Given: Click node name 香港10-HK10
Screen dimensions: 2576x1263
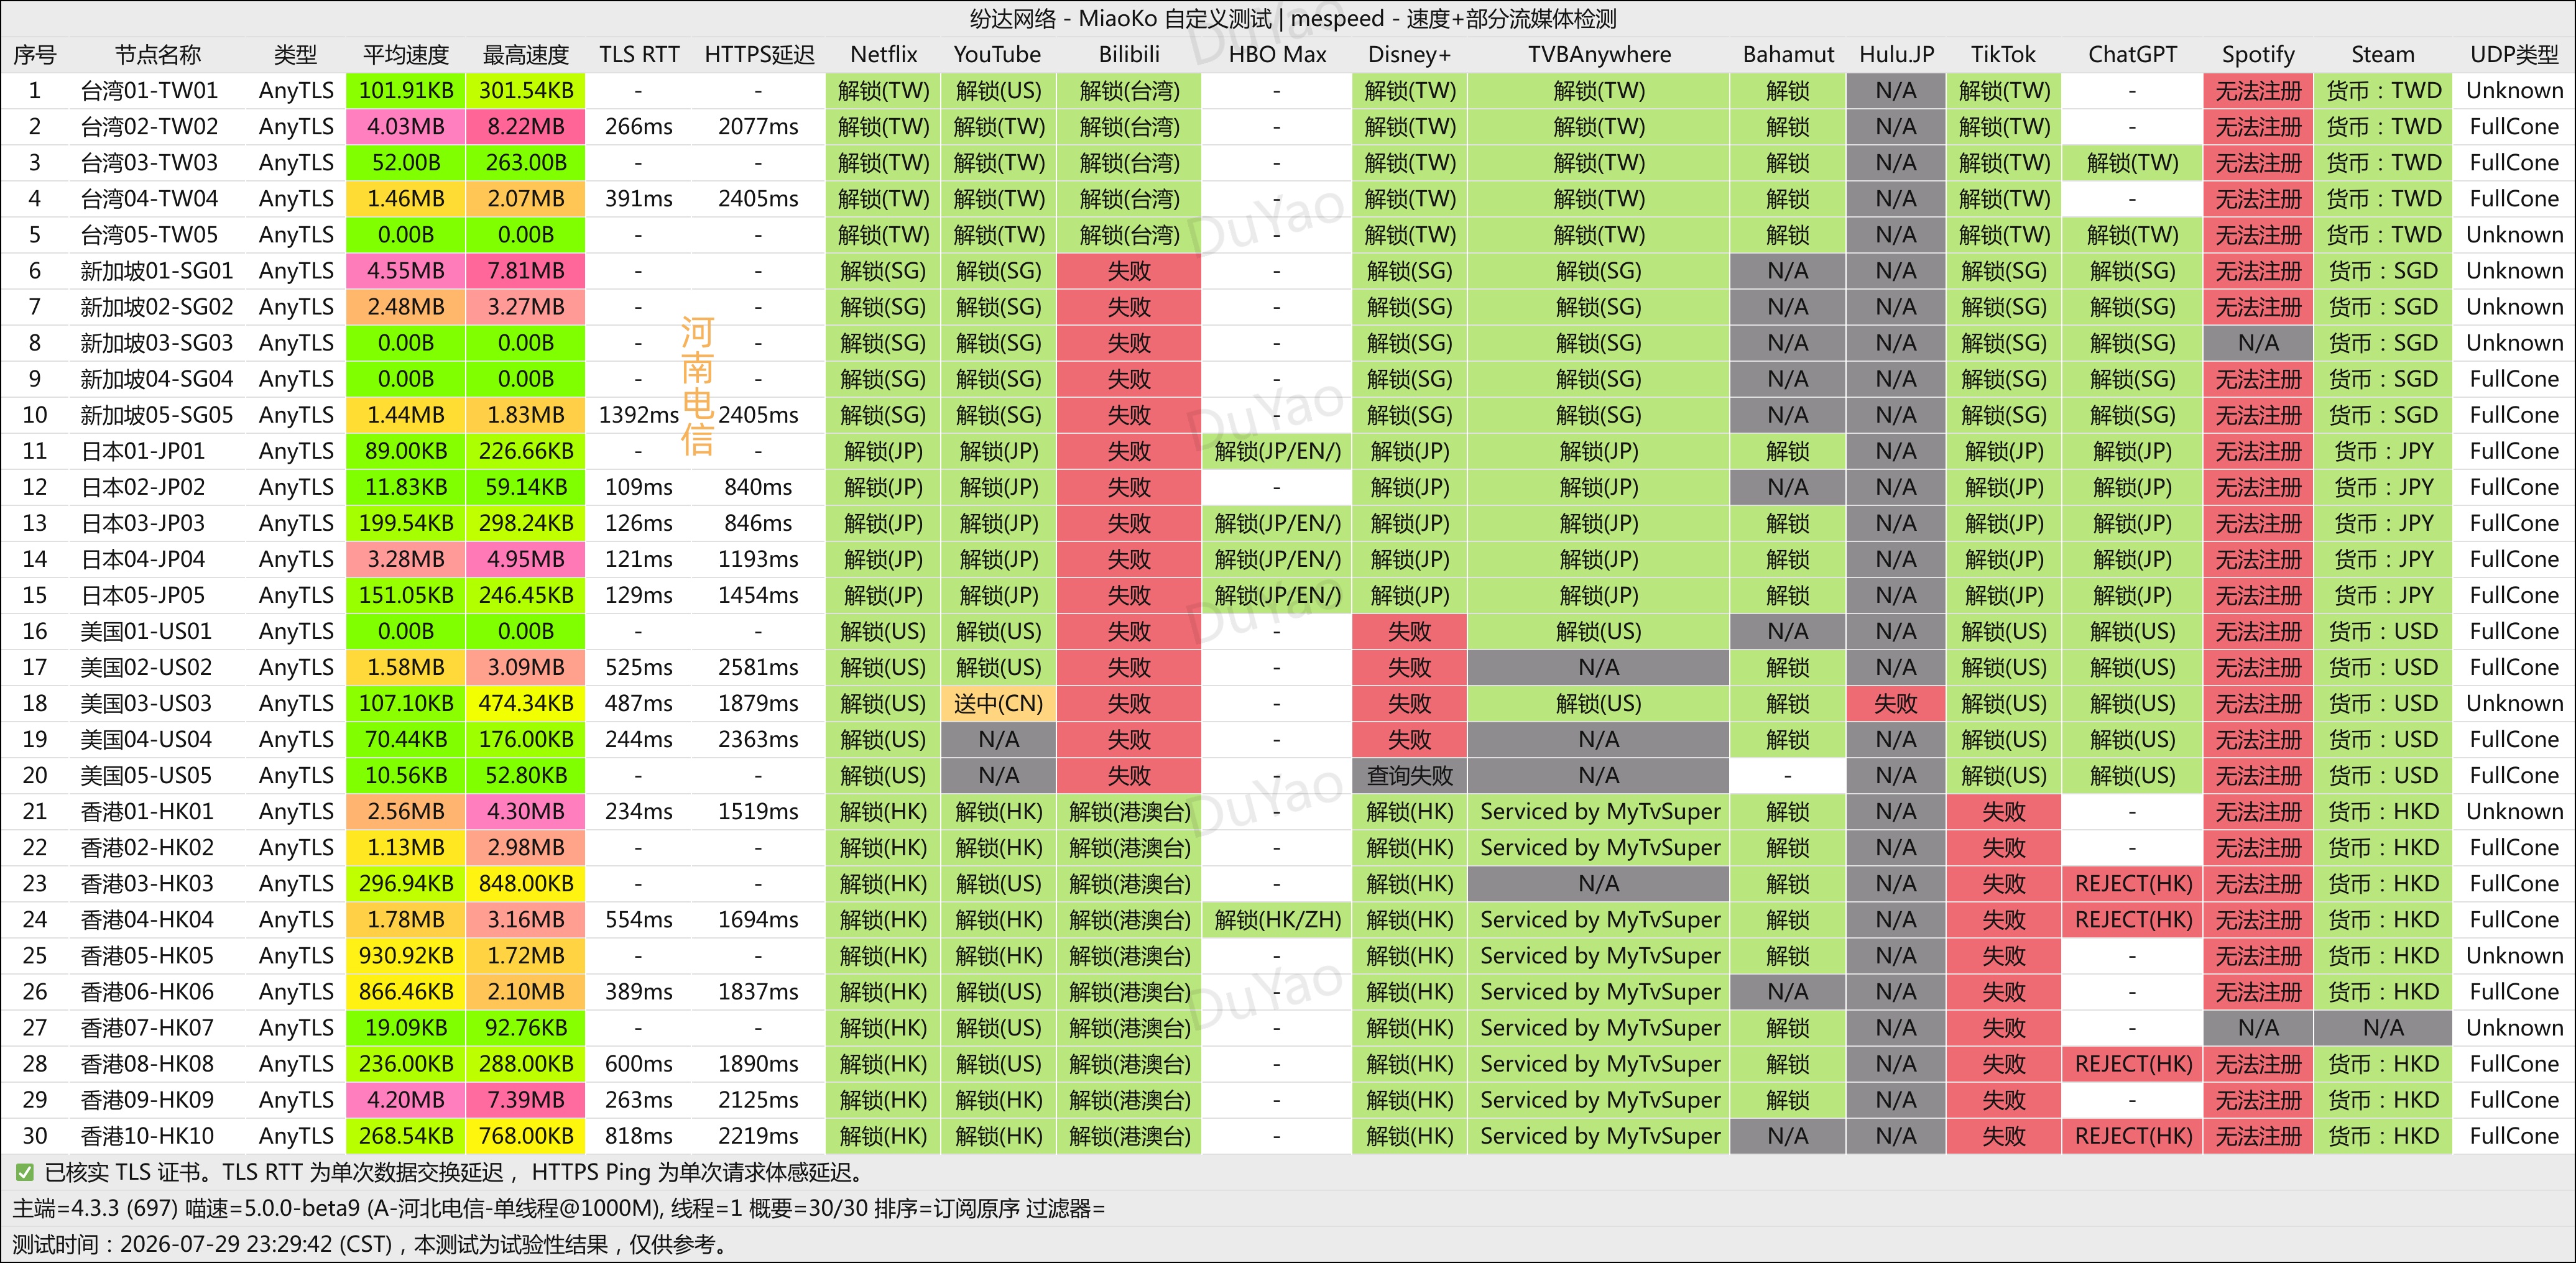Looking at the screenshot, I should point(147,1136).
